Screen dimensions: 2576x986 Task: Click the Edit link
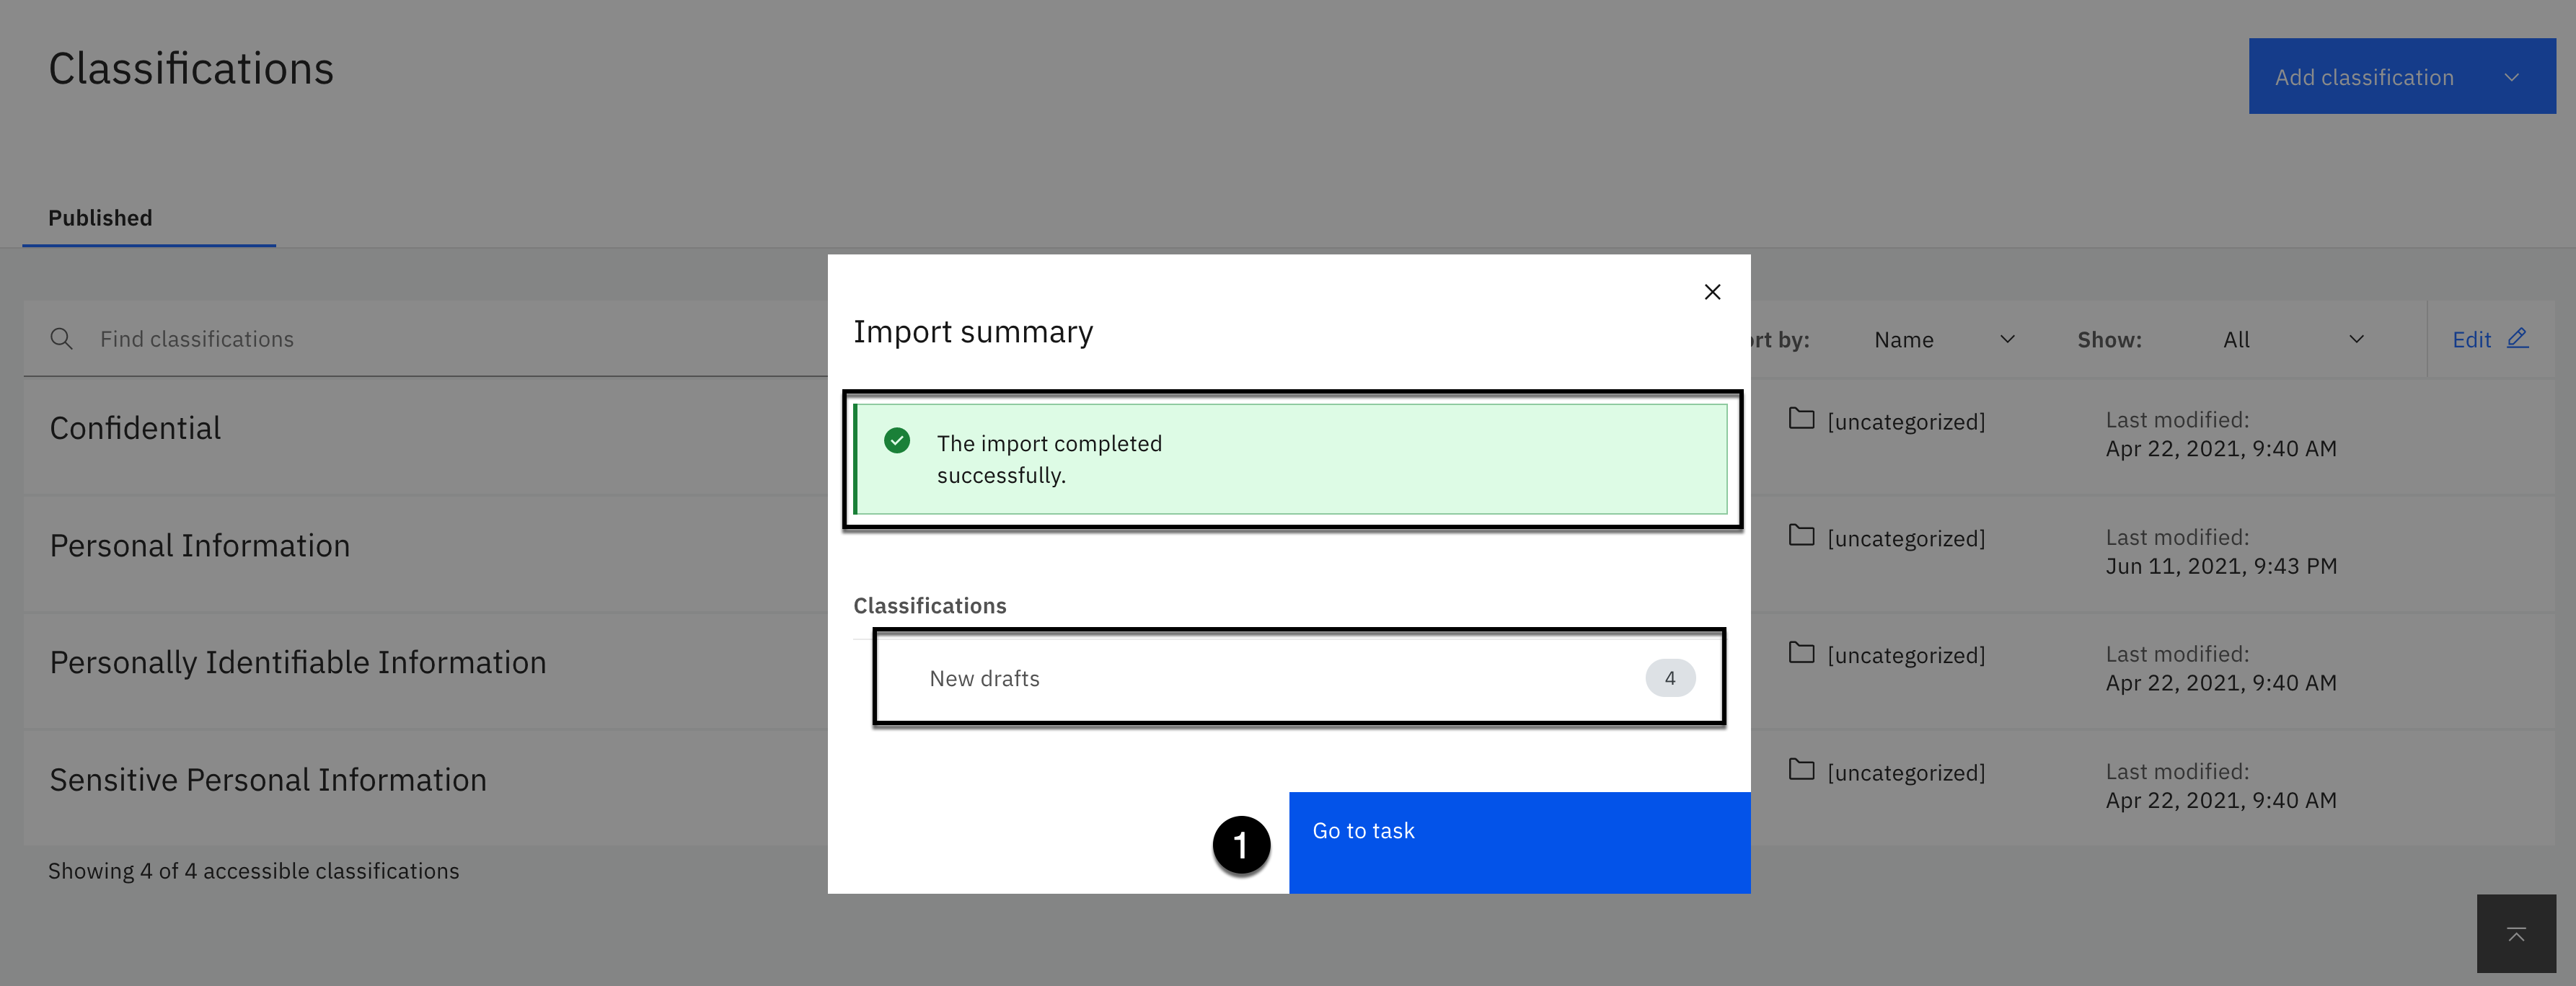pos(2470,339)
